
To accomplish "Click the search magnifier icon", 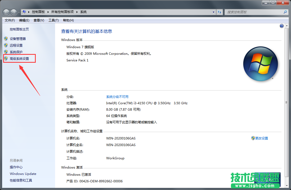I will 285,12.
